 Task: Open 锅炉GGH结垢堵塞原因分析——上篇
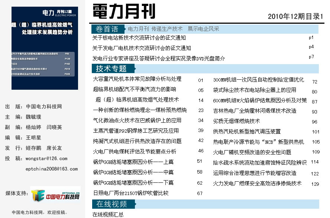click(133, 162)
